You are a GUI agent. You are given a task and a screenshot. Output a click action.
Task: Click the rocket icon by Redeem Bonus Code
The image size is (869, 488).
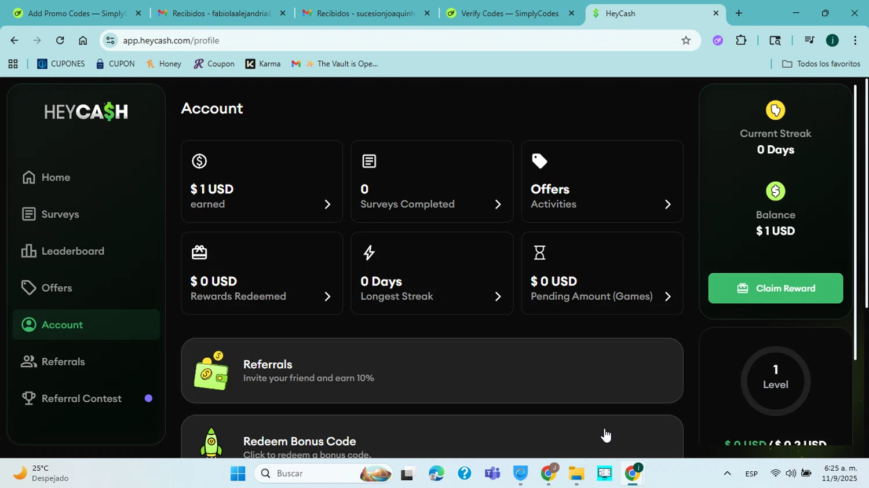[x=211, y=443]
